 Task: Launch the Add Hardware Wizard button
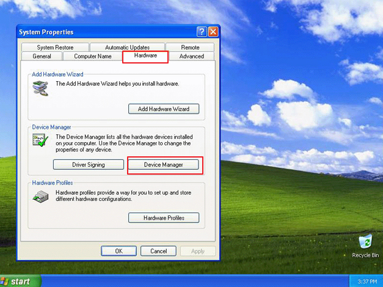tap(164, 109)
